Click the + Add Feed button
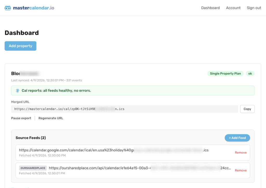Screen dimensions: 266x188 237,138
